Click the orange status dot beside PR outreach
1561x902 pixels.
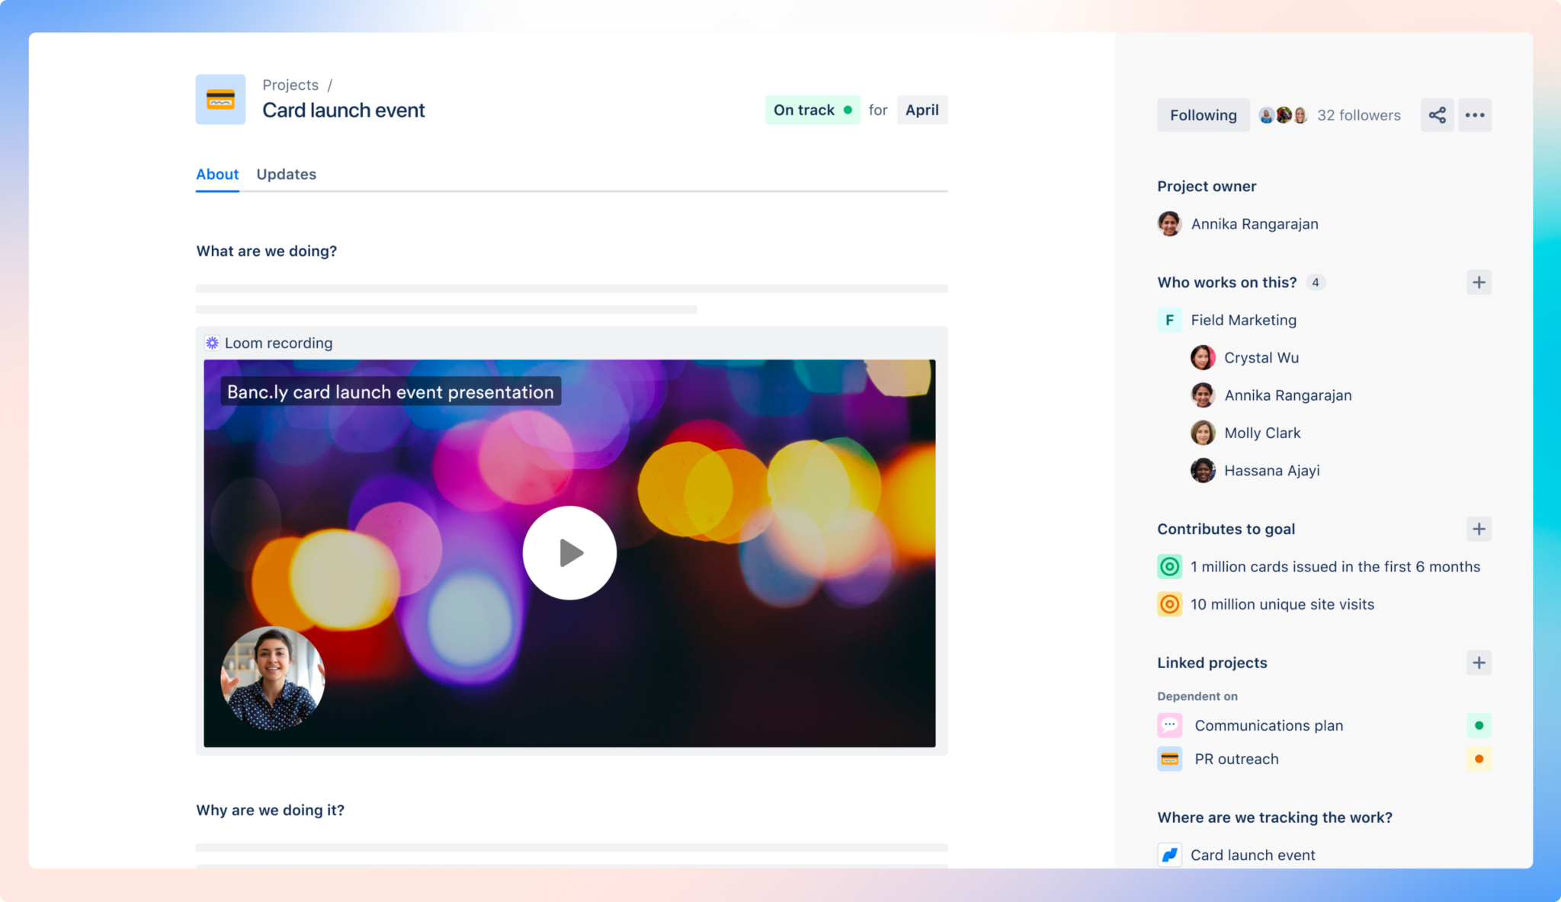click(1479, 759)
